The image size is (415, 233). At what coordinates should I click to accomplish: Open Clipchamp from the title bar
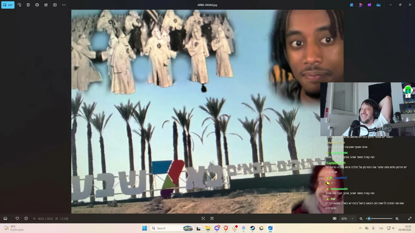pos(369,5)
